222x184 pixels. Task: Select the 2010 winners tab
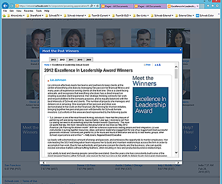tap(80, 60)
